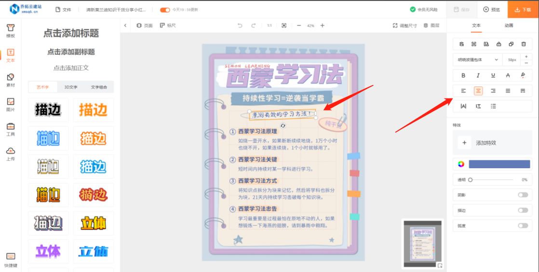539x272 pixels.
Task: Collapse the left panel with chevron
Action: tap(125, 25)
